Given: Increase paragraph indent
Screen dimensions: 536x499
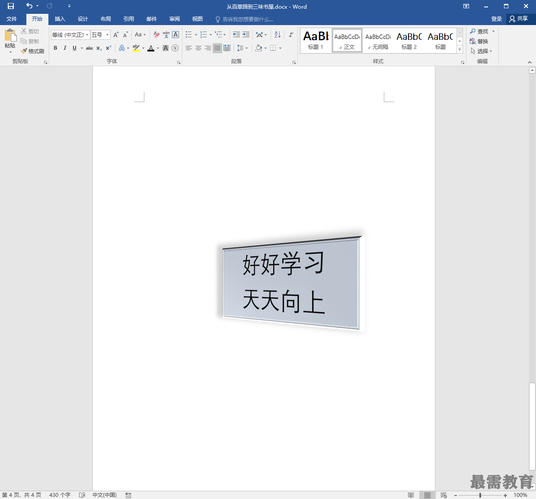Looking at the screenshot, I should [x=246, y=35].
